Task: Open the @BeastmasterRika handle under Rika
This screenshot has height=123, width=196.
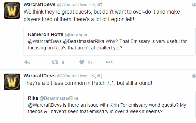Action: 59,98
